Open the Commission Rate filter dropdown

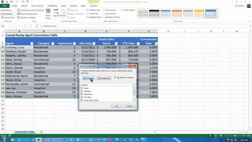156,43
